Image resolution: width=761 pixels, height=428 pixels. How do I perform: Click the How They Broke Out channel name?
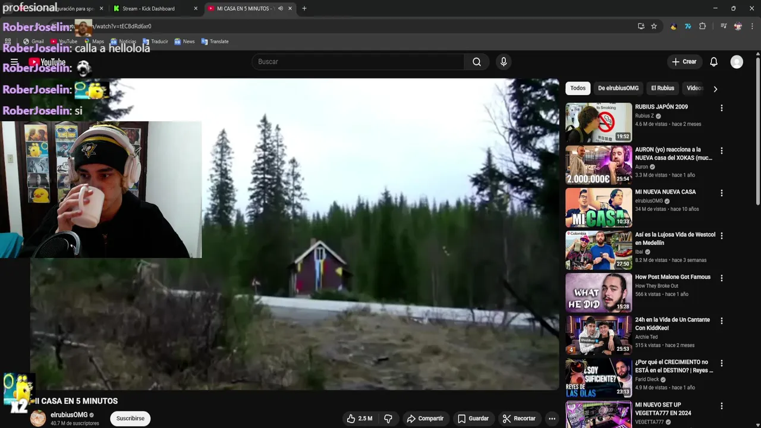pyautogui.click(x=656, y=286)
